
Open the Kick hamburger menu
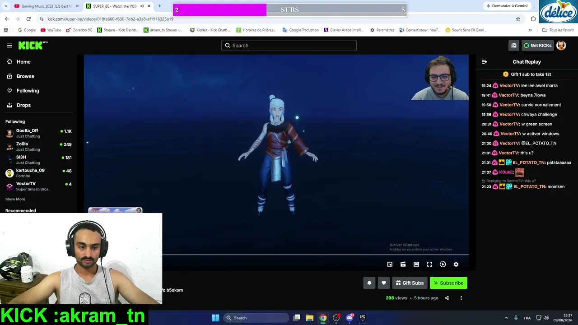point(9,45)
